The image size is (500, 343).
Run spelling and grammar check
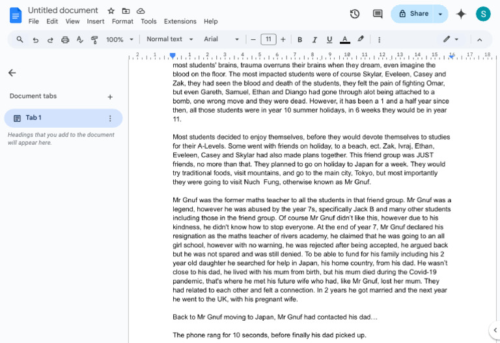coord(79,40)
